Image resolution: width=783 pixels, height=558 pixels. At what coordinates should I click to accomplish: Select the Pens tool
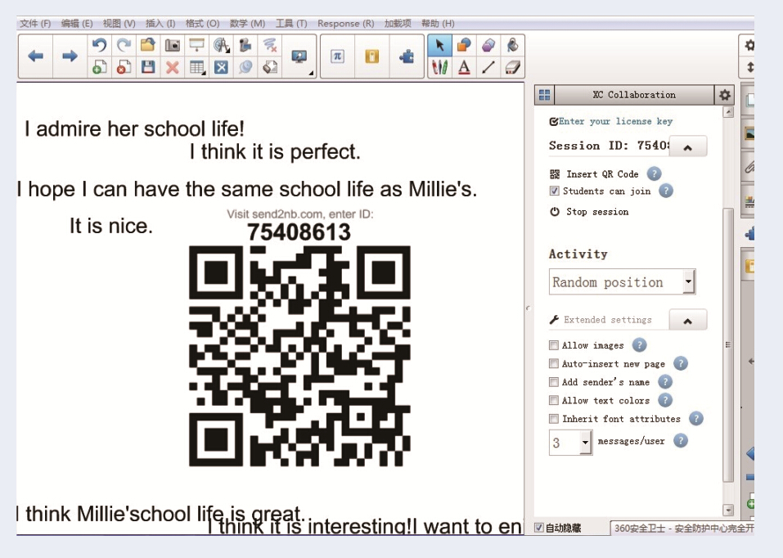click(440, 67)
